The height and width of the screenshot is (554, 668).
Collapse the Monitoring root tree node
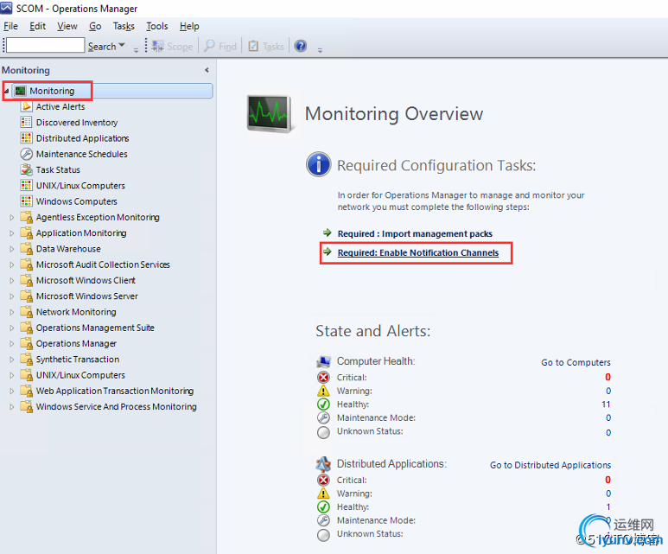coord(6,91)
